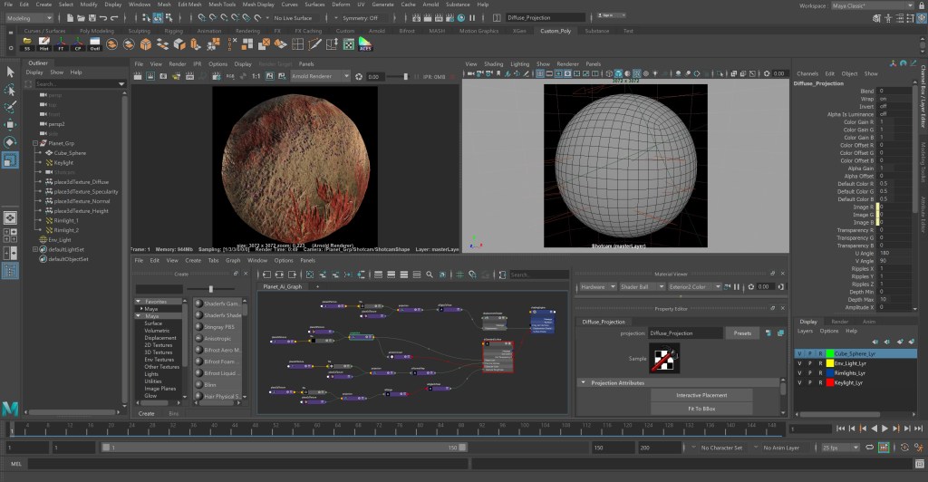Toggle visibility of Cube_Sphere_Lyr layer
The image size is (928, 482).
click(798, 353)
